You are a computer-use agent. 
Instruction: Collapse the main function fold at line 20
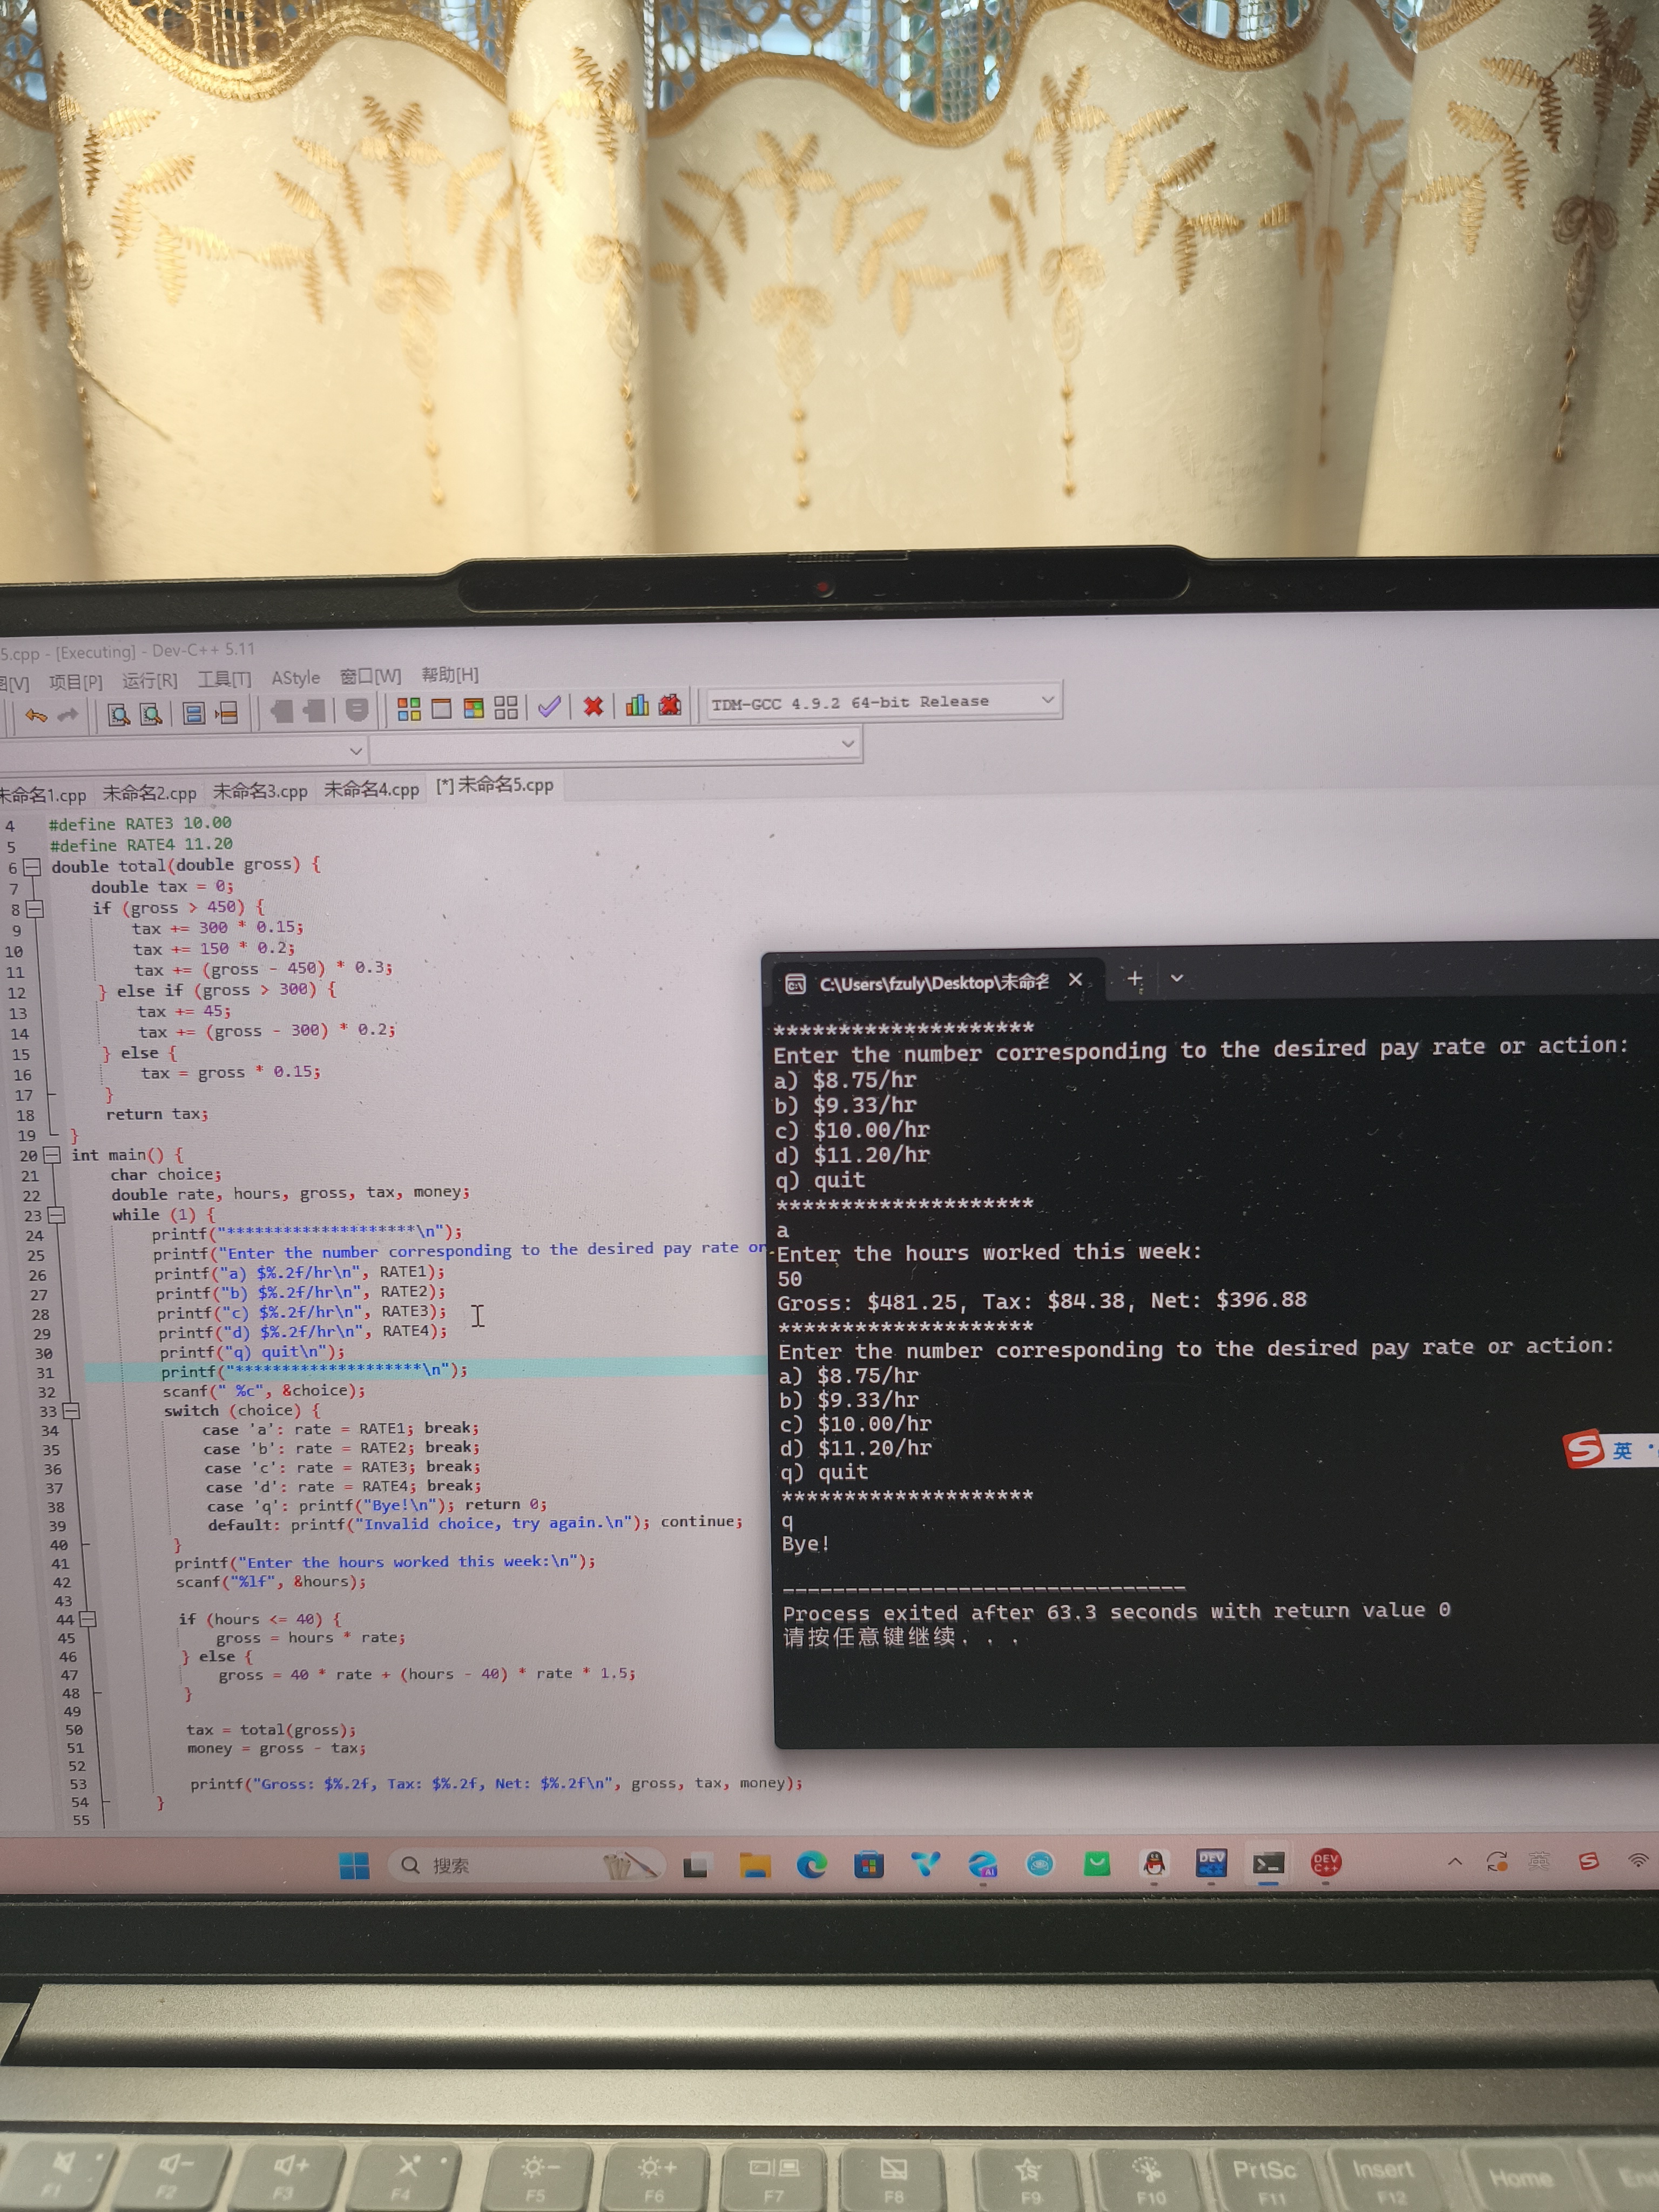pyautogui.click(x=51, y=1155)
